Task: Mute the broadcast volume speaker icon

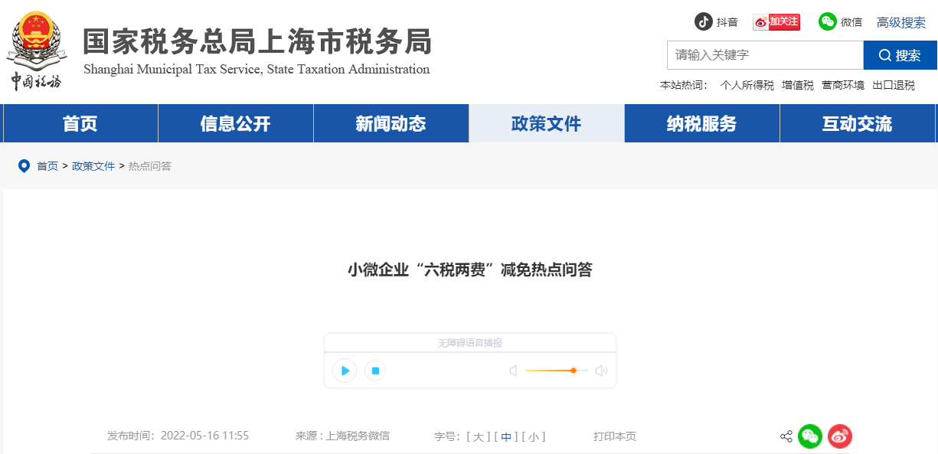Action: pos(512,371)
